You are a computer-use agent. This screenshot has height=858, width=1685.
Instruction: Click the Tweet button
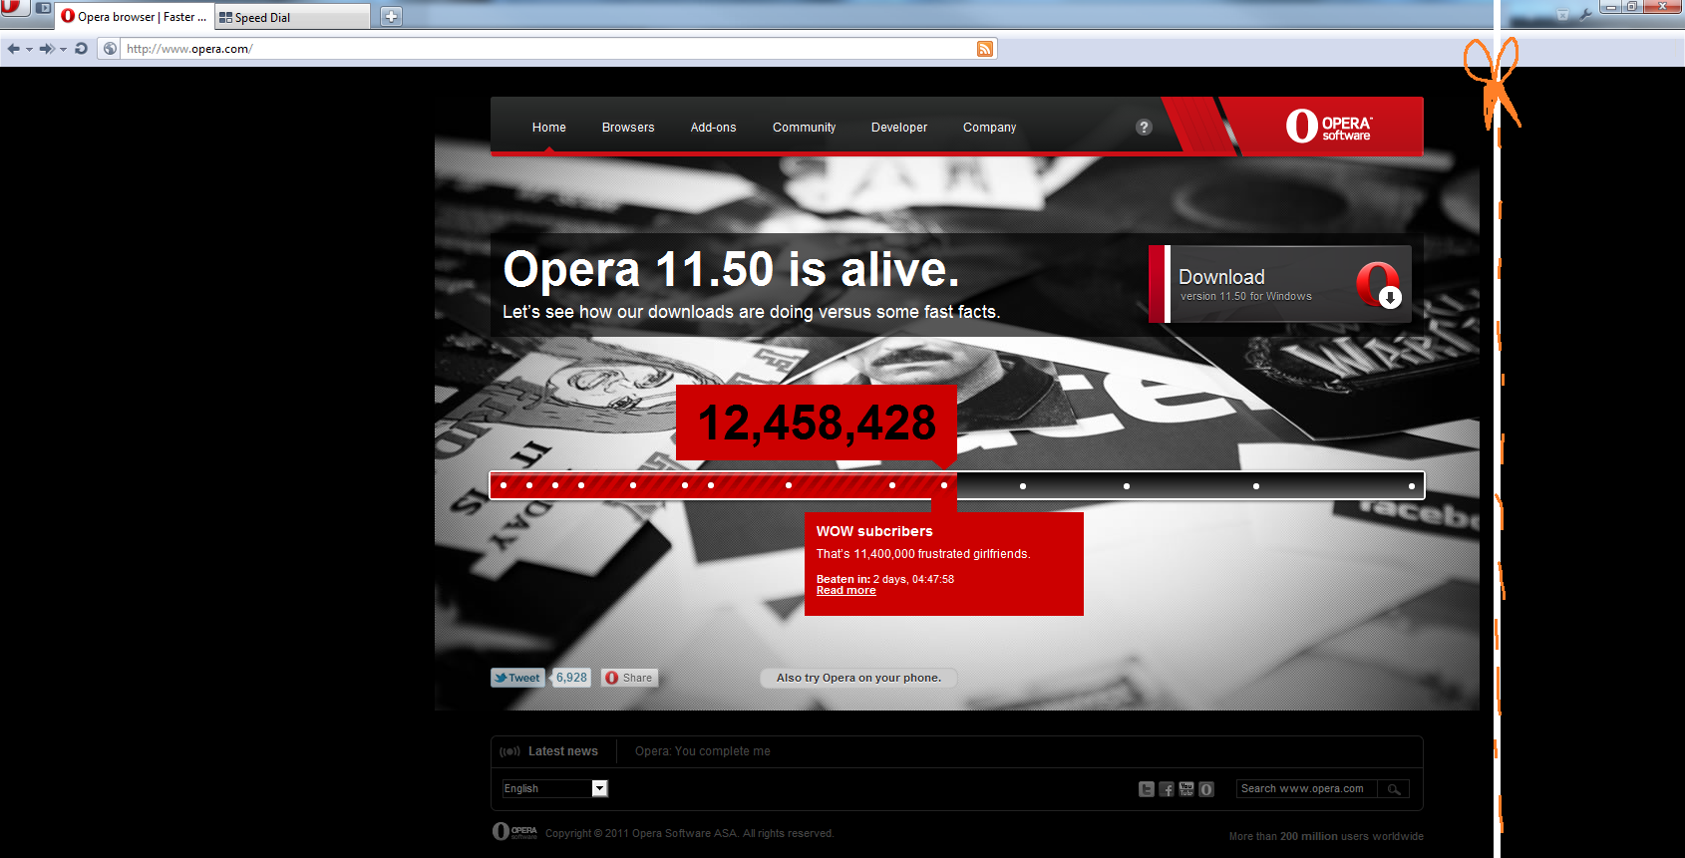[517, 678]
